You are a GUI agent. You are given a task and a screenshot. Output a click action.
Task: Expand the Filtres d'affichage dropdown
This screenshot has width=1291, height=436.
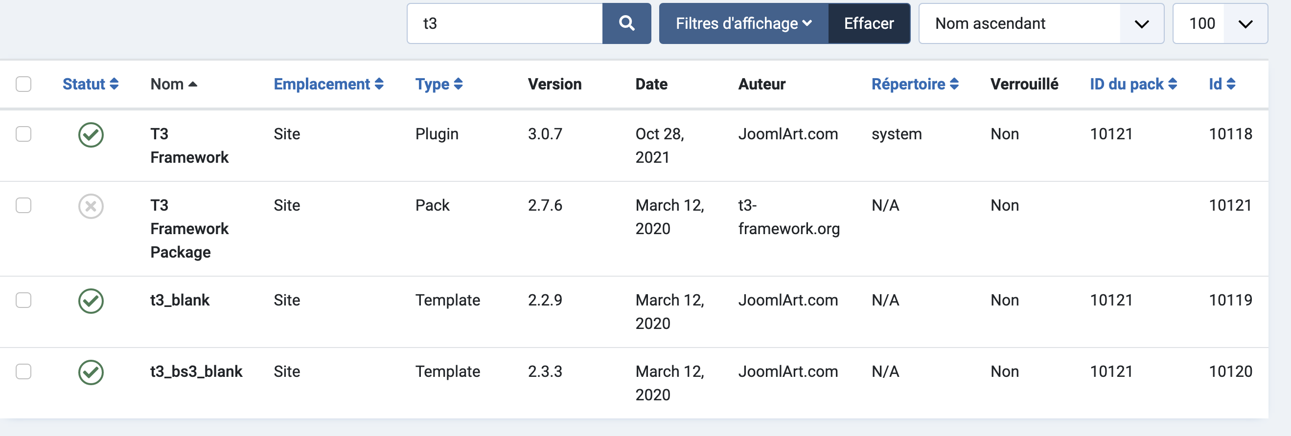(743, 23)
